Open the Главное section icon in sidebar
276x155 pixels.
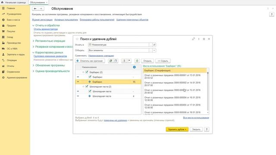pos(3,8)
